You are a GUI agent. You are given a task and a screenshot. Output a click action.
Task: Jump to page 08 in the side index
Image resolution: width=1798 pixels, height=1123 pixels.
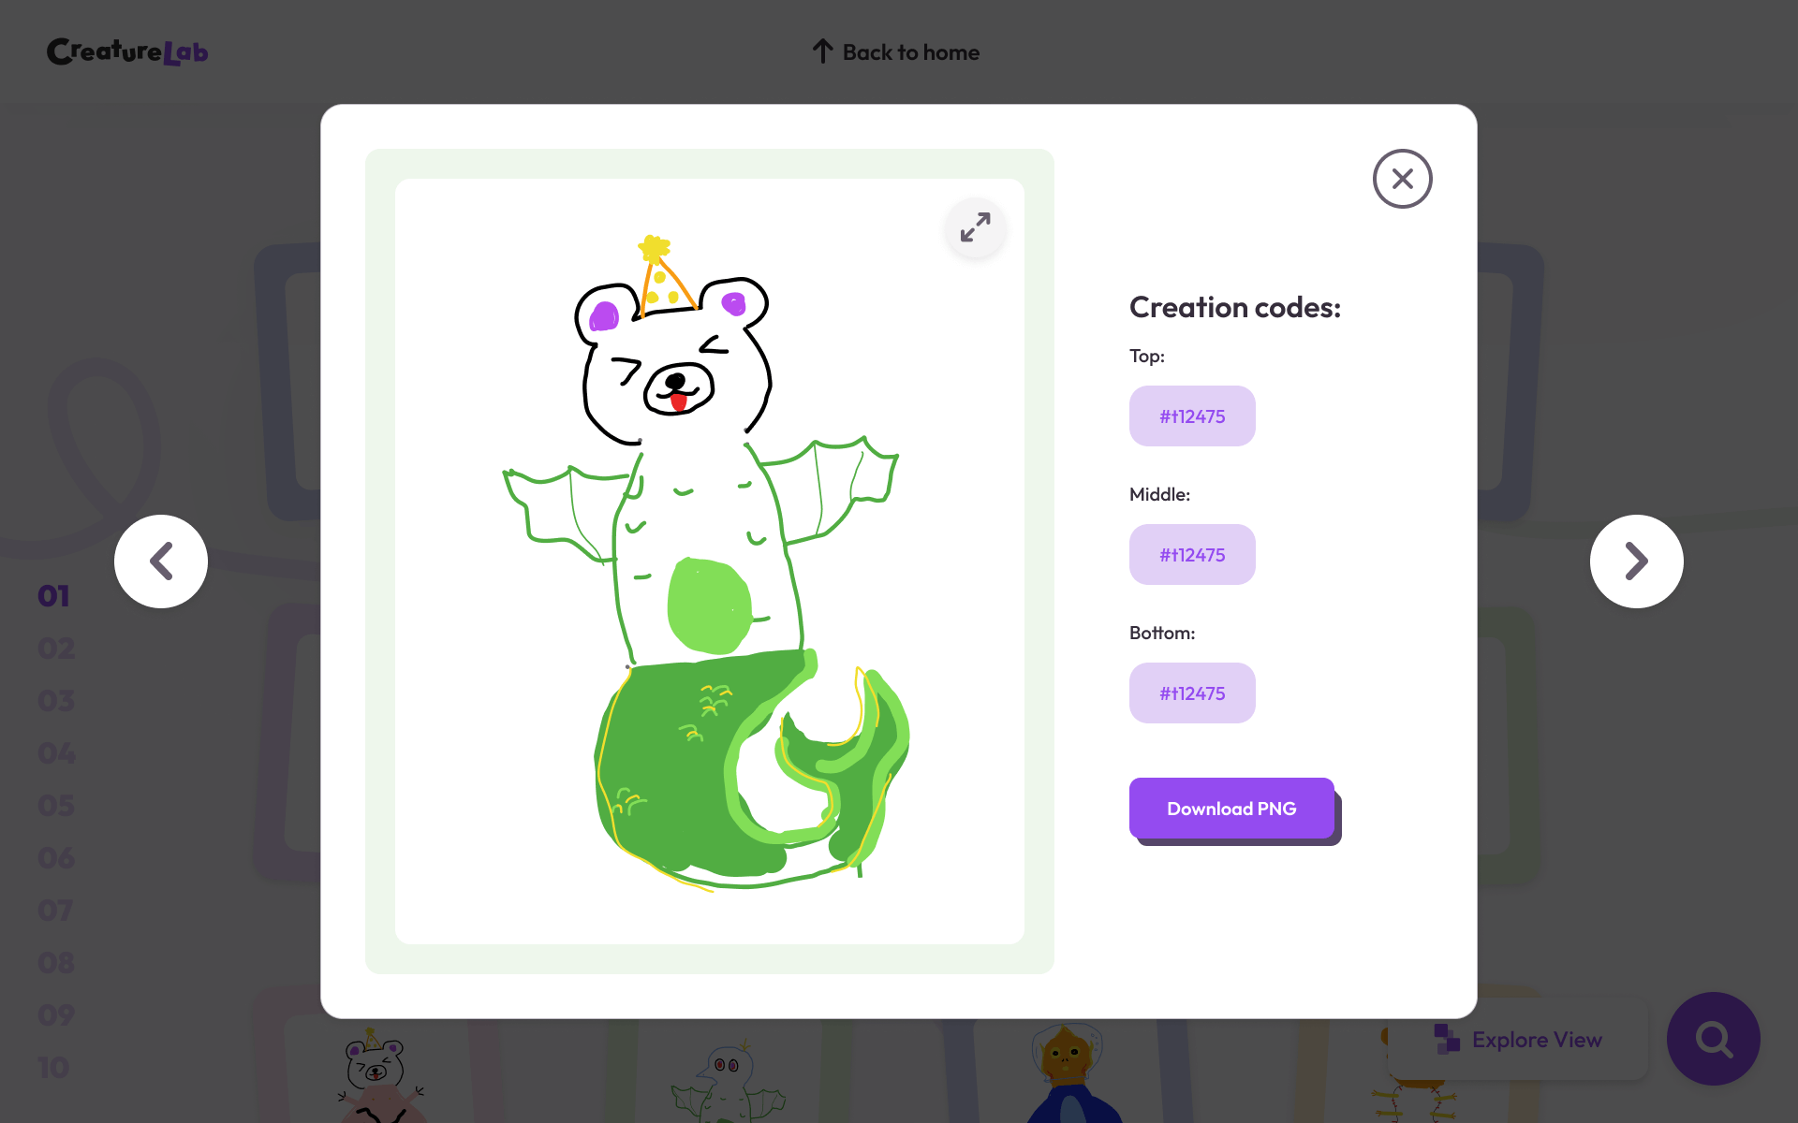[56, 963]
